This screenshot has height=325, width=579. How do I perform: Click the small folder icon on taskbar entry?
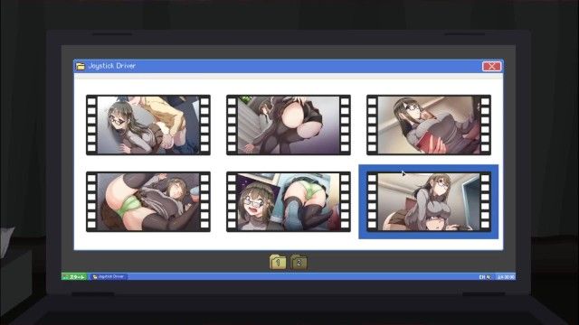tap(95, 277)
